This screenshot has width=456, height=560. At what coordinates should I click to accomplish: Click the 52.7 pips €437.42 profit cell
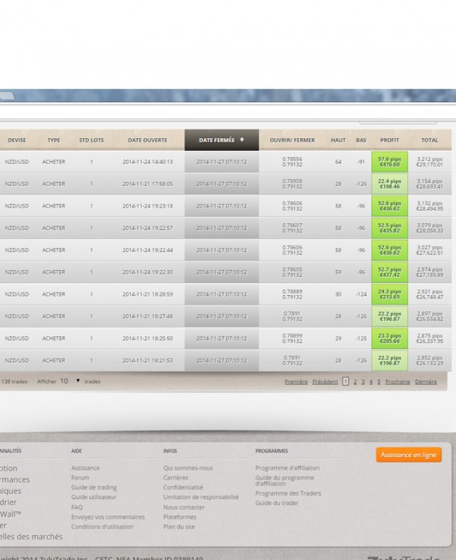390,272
